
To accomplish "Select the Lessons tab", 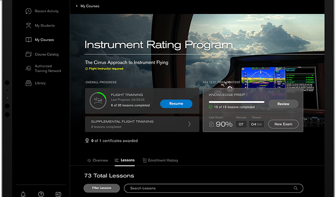I will [x=125, y=160].
